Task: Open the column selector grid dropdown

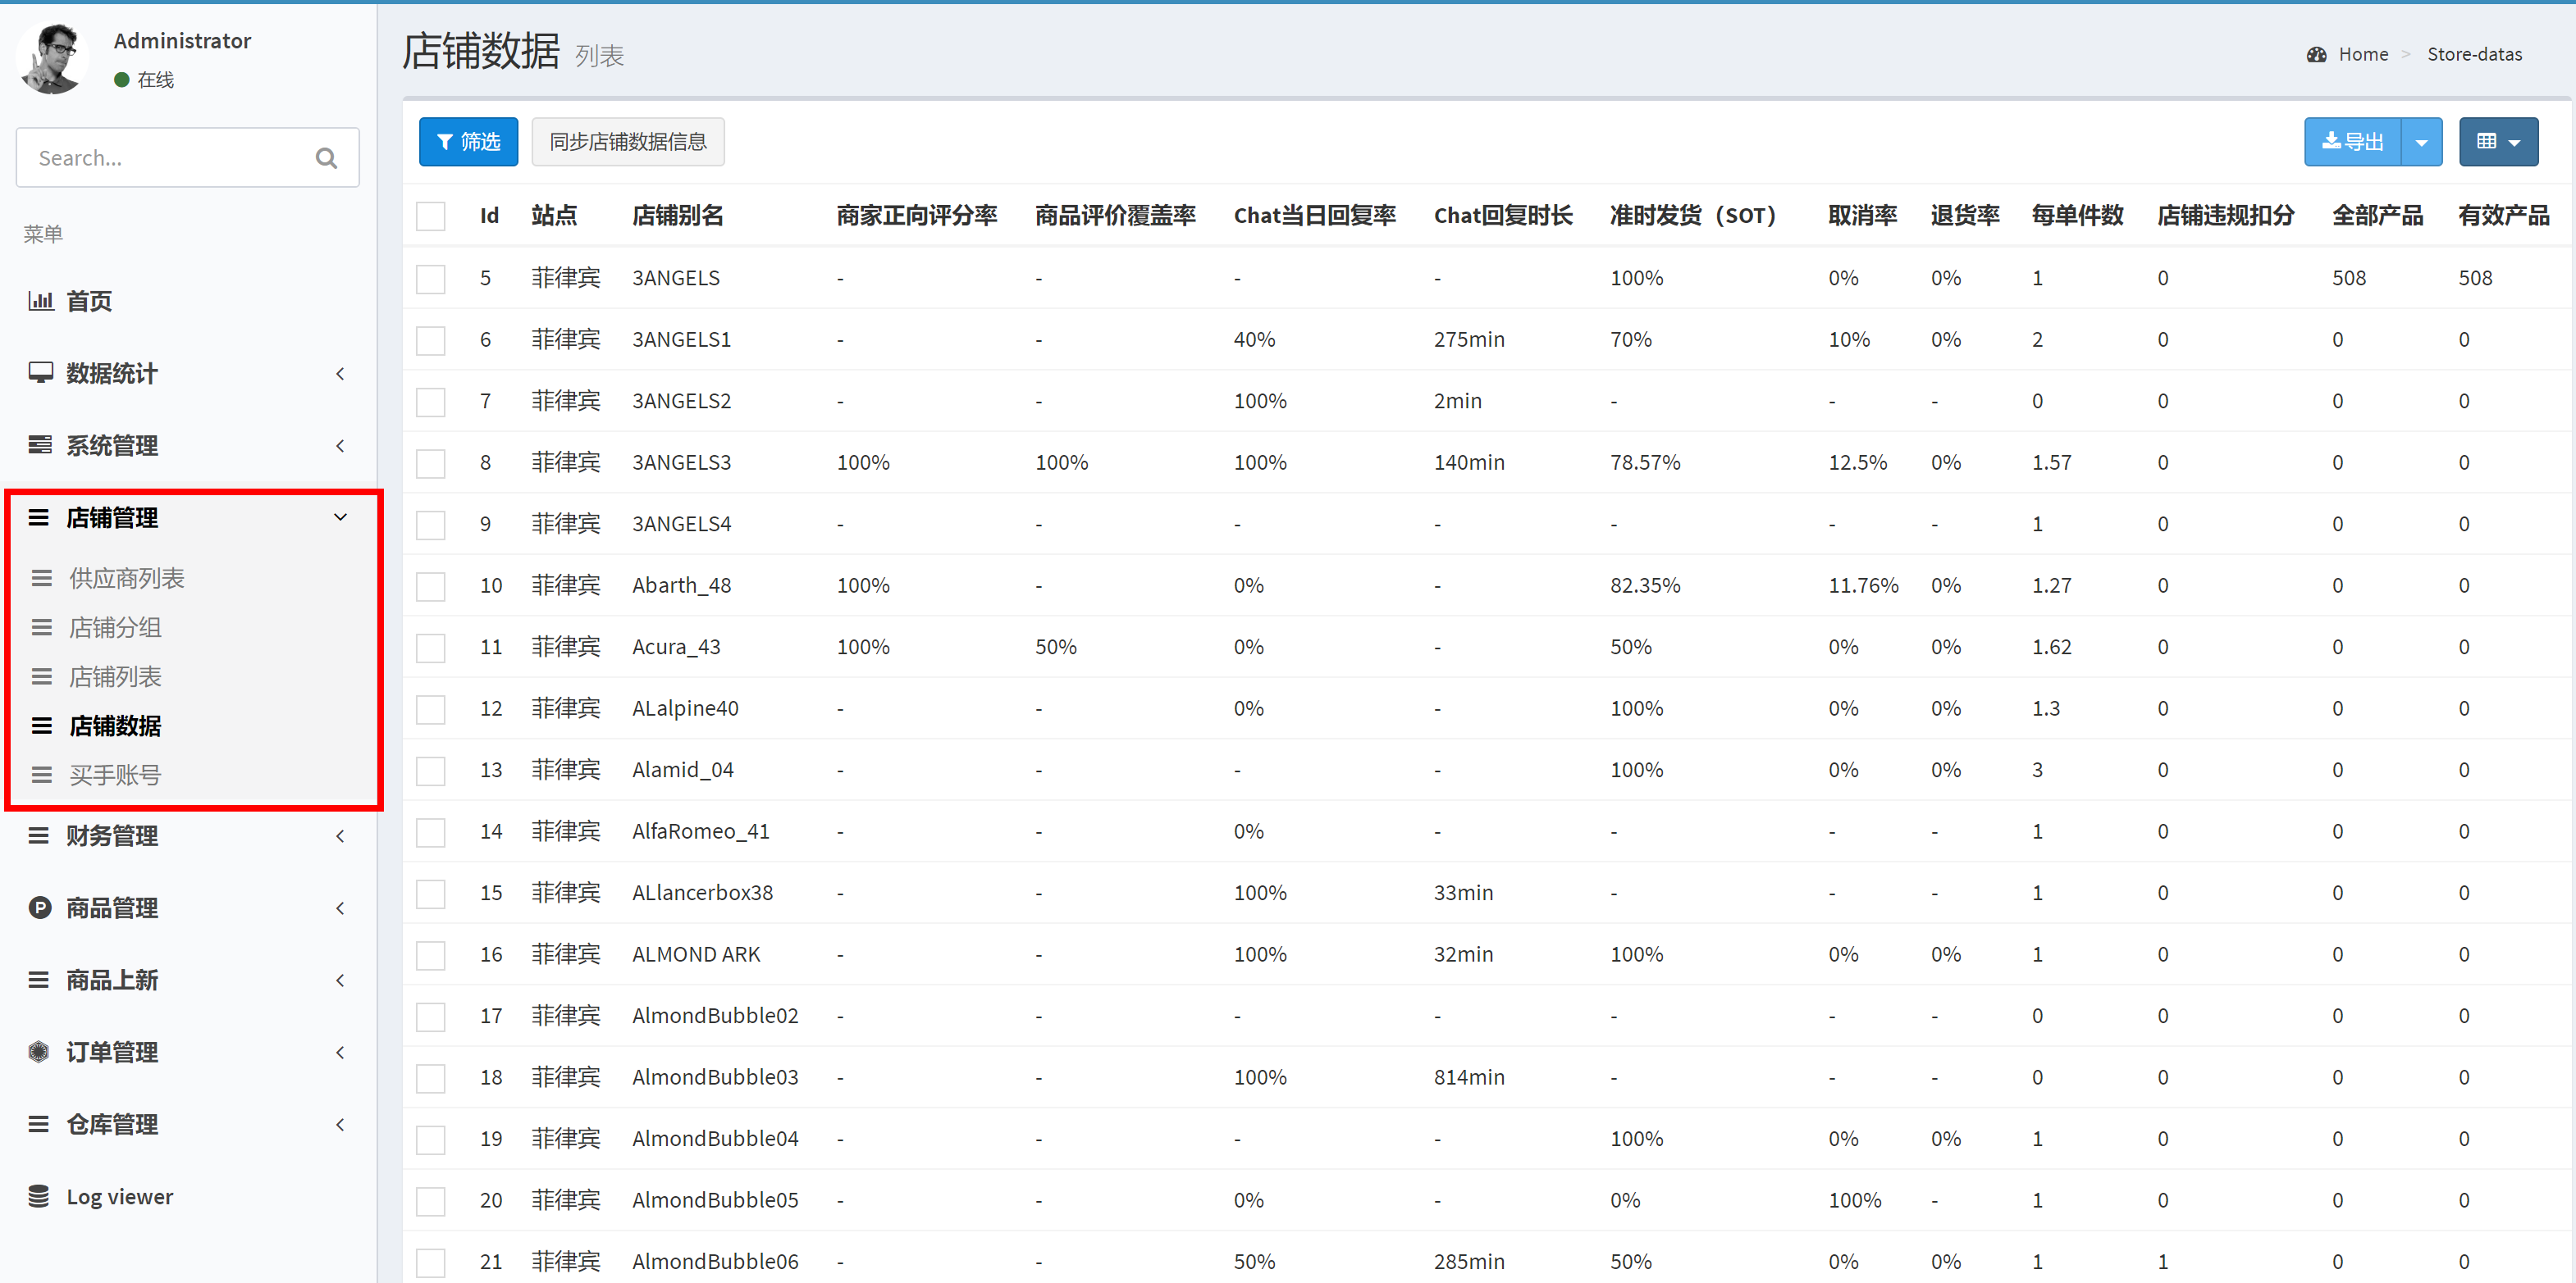Action: [2497, 142]
